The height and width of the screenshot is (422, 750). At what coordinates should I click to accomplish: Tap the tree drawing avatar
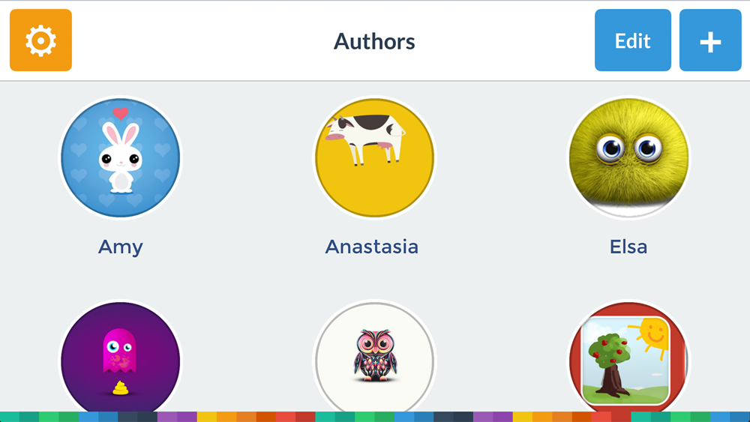(x=628, y=358)
